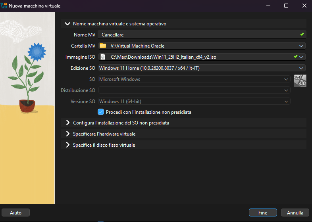Click into the Nome MV text field

tap(202, 35)
